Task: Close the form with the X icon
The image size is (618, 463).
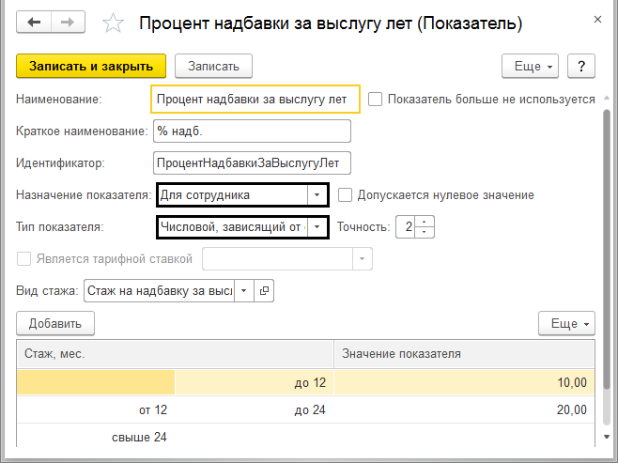Action: coord(597,18)
